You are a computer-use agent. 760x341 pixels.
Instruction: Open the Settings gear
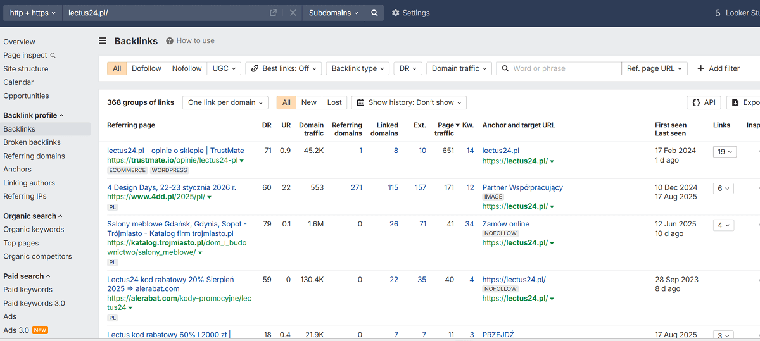click(x=410, y=13)
